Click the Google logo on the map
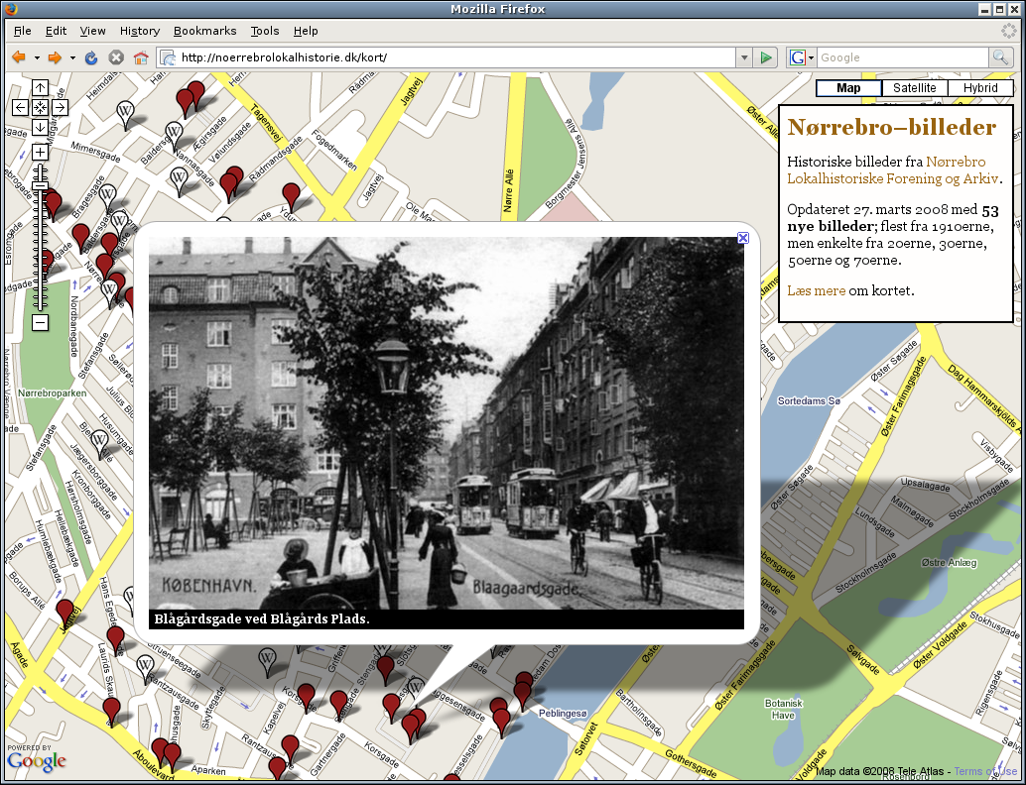1026x785 pixels. (x=37, y=759)
